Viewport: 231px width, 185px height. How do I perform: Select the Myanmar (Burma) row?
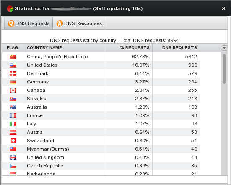click(x=101, y=149)
